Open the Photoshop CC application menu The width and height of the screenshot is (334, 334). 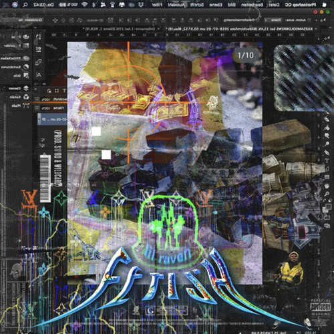[x=301, y=5]
